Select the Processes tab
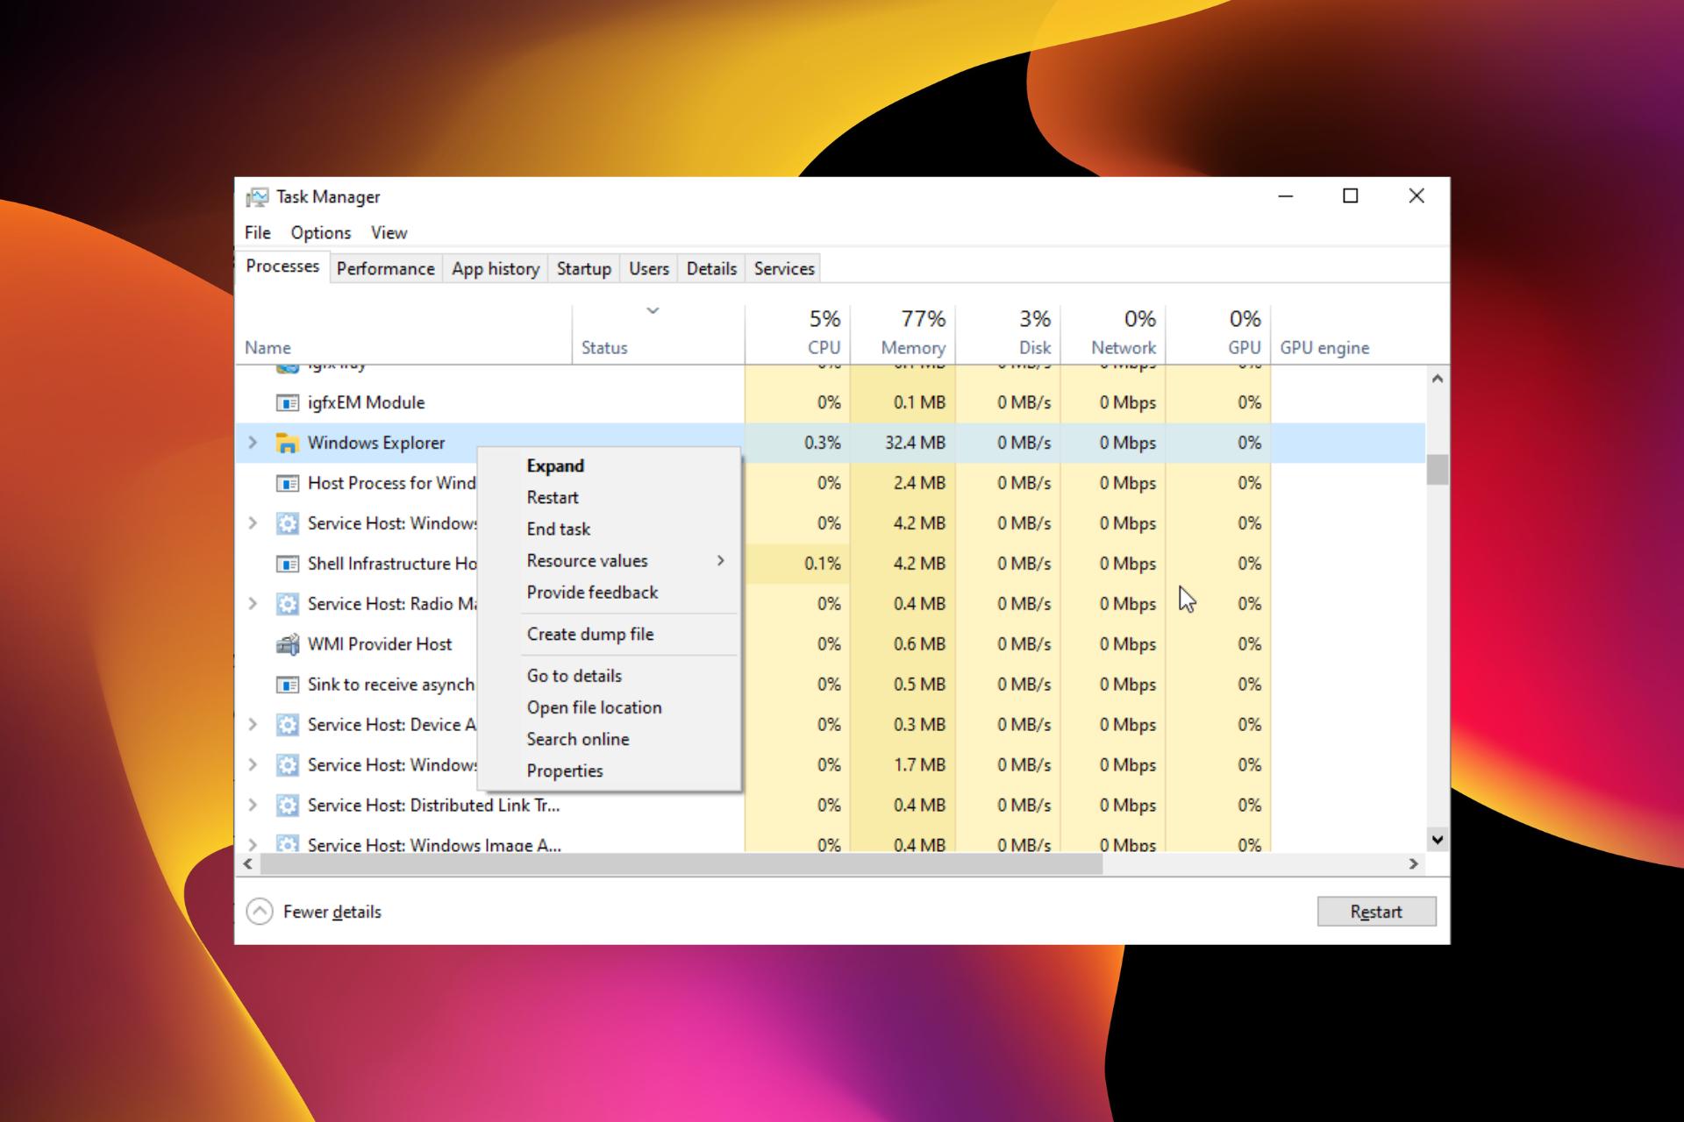1684x1122 pixels. tap(282, 266)
